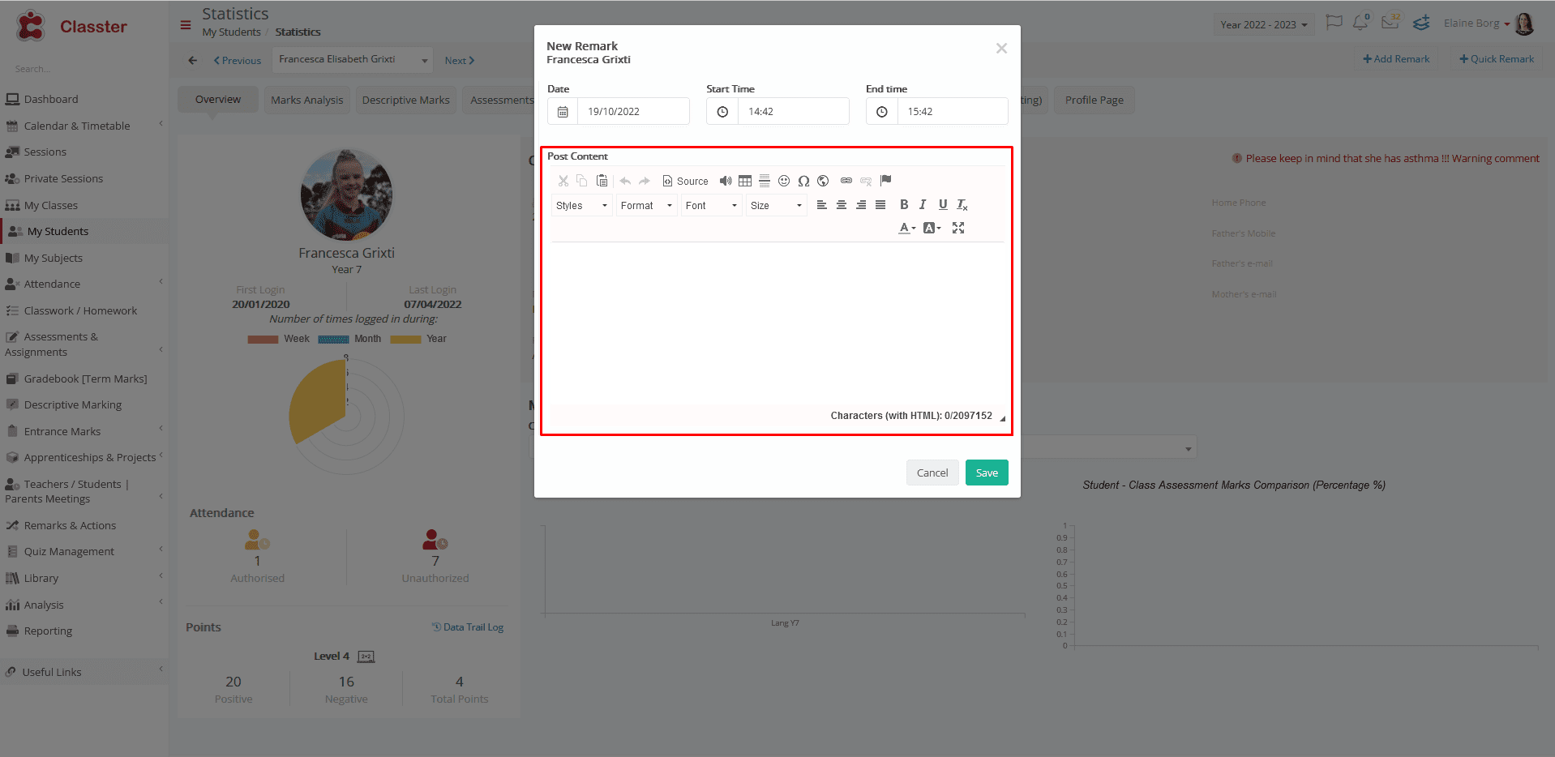Click the Quick Remark button
Screen dimensions: 1555x757
point(1497,59)
